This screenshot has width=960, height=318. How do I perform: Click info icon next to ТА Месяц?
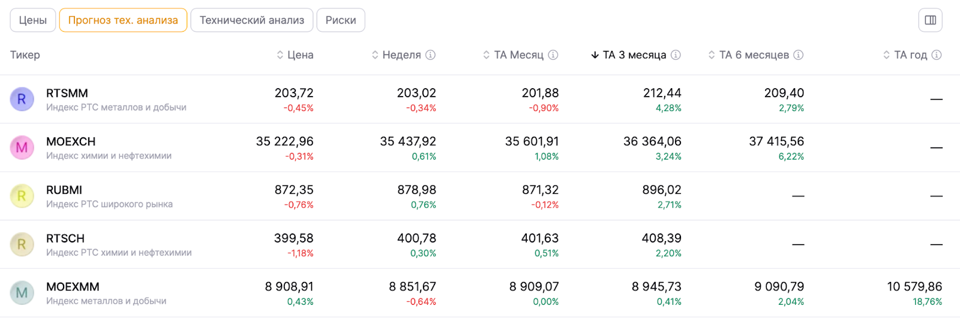click(553, 55)
